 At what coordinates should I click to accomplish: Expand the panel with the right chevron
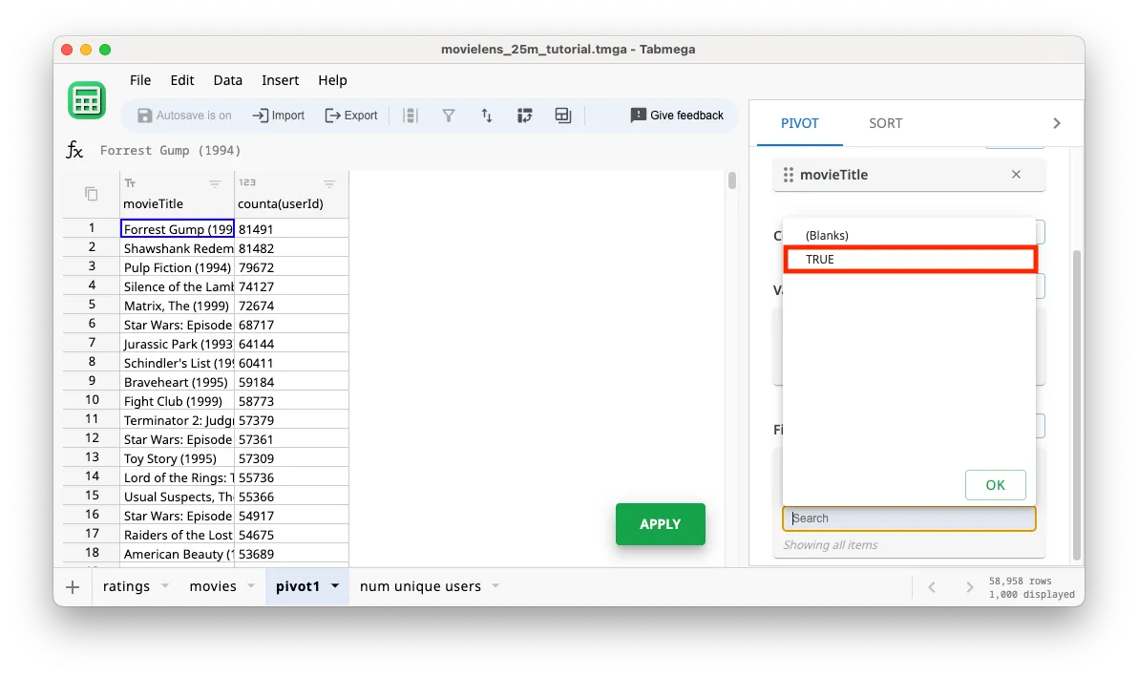1056,122
